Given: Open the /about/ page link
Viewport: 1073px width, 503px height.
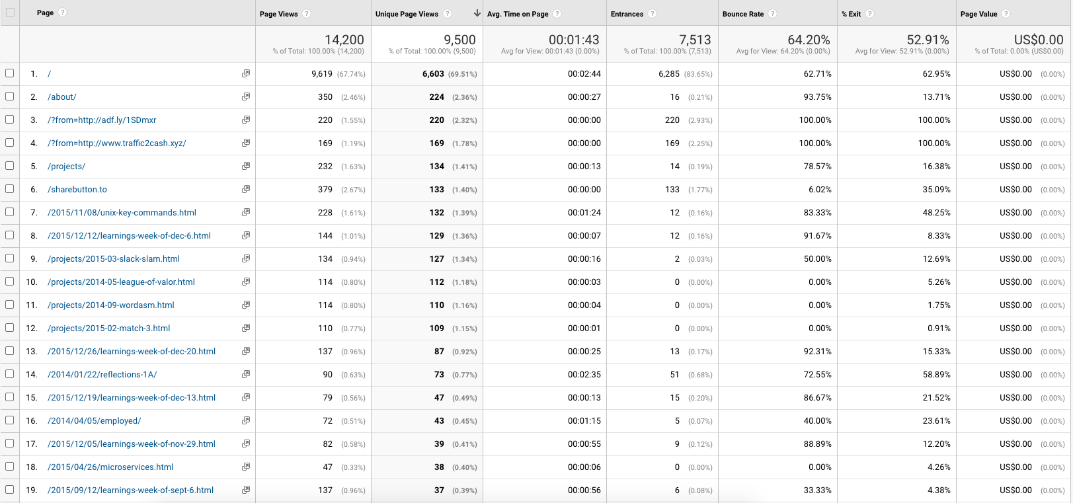Looking at the screenshot, I should [x=62, y=97].
